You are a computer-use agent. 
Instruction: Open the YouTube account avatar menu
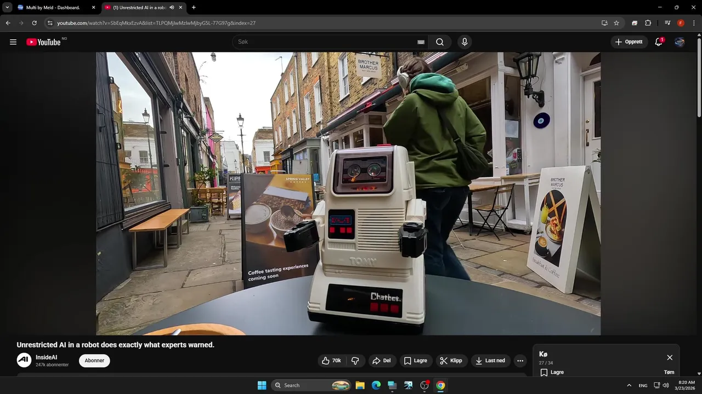click(680, 42)
